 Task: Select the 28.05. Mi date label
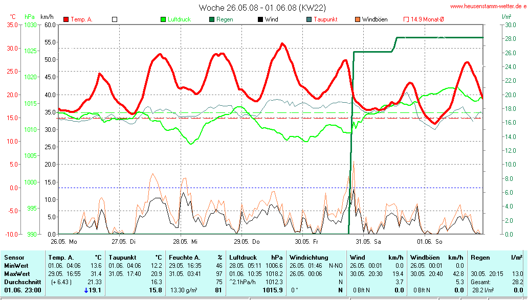(185, 241)
